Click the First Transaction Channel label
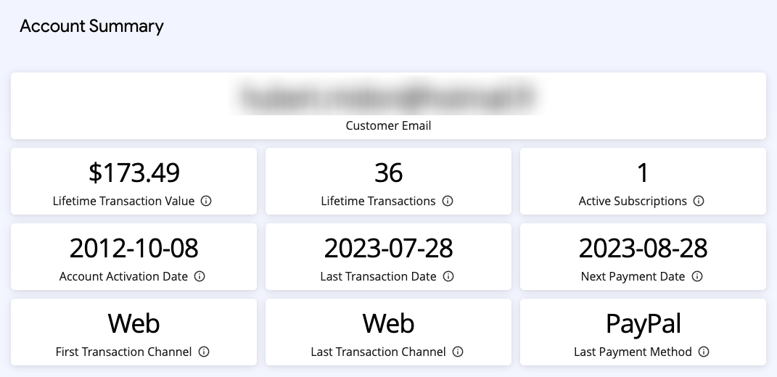 pyautogui.click(x=123, y=352)
